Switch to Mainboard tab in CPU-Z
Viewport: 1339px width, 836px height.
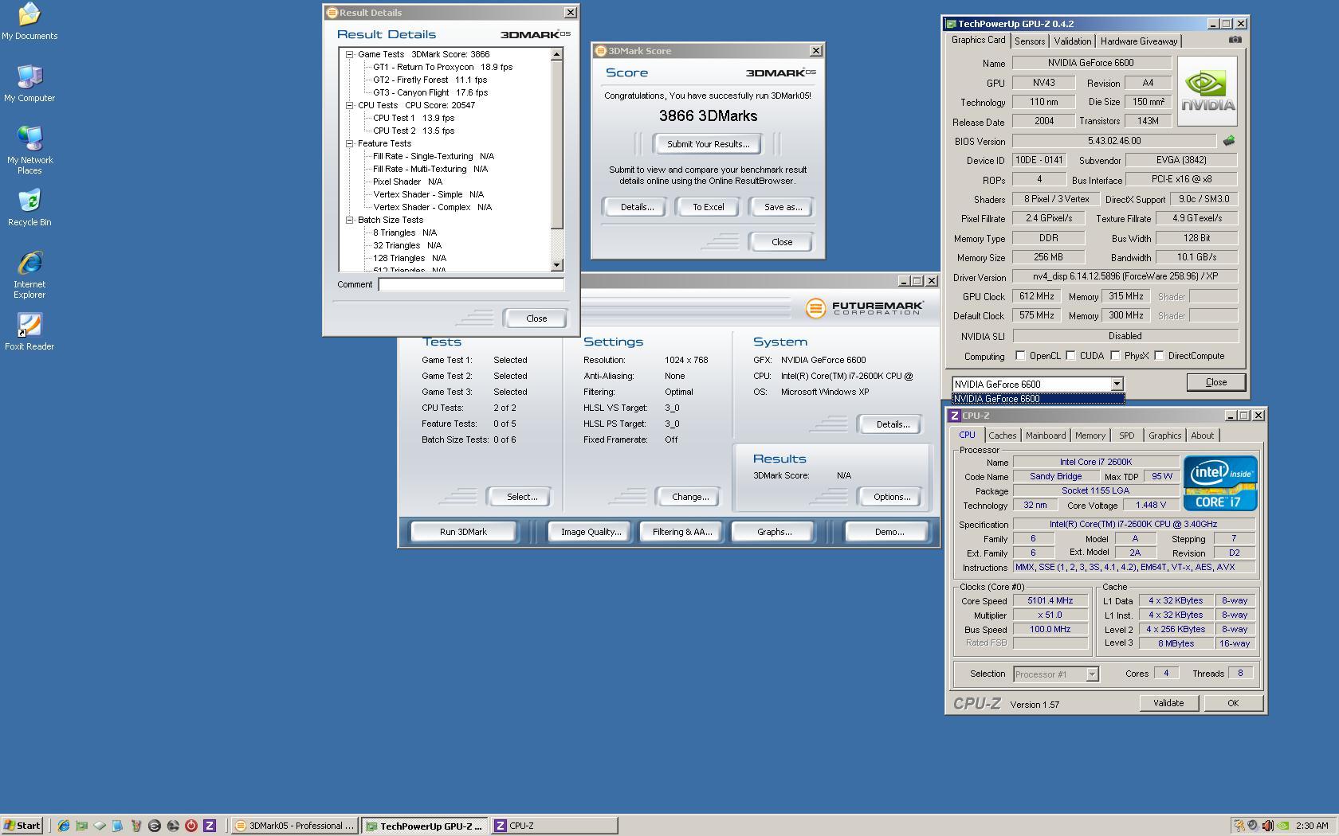coord(1045,436)
